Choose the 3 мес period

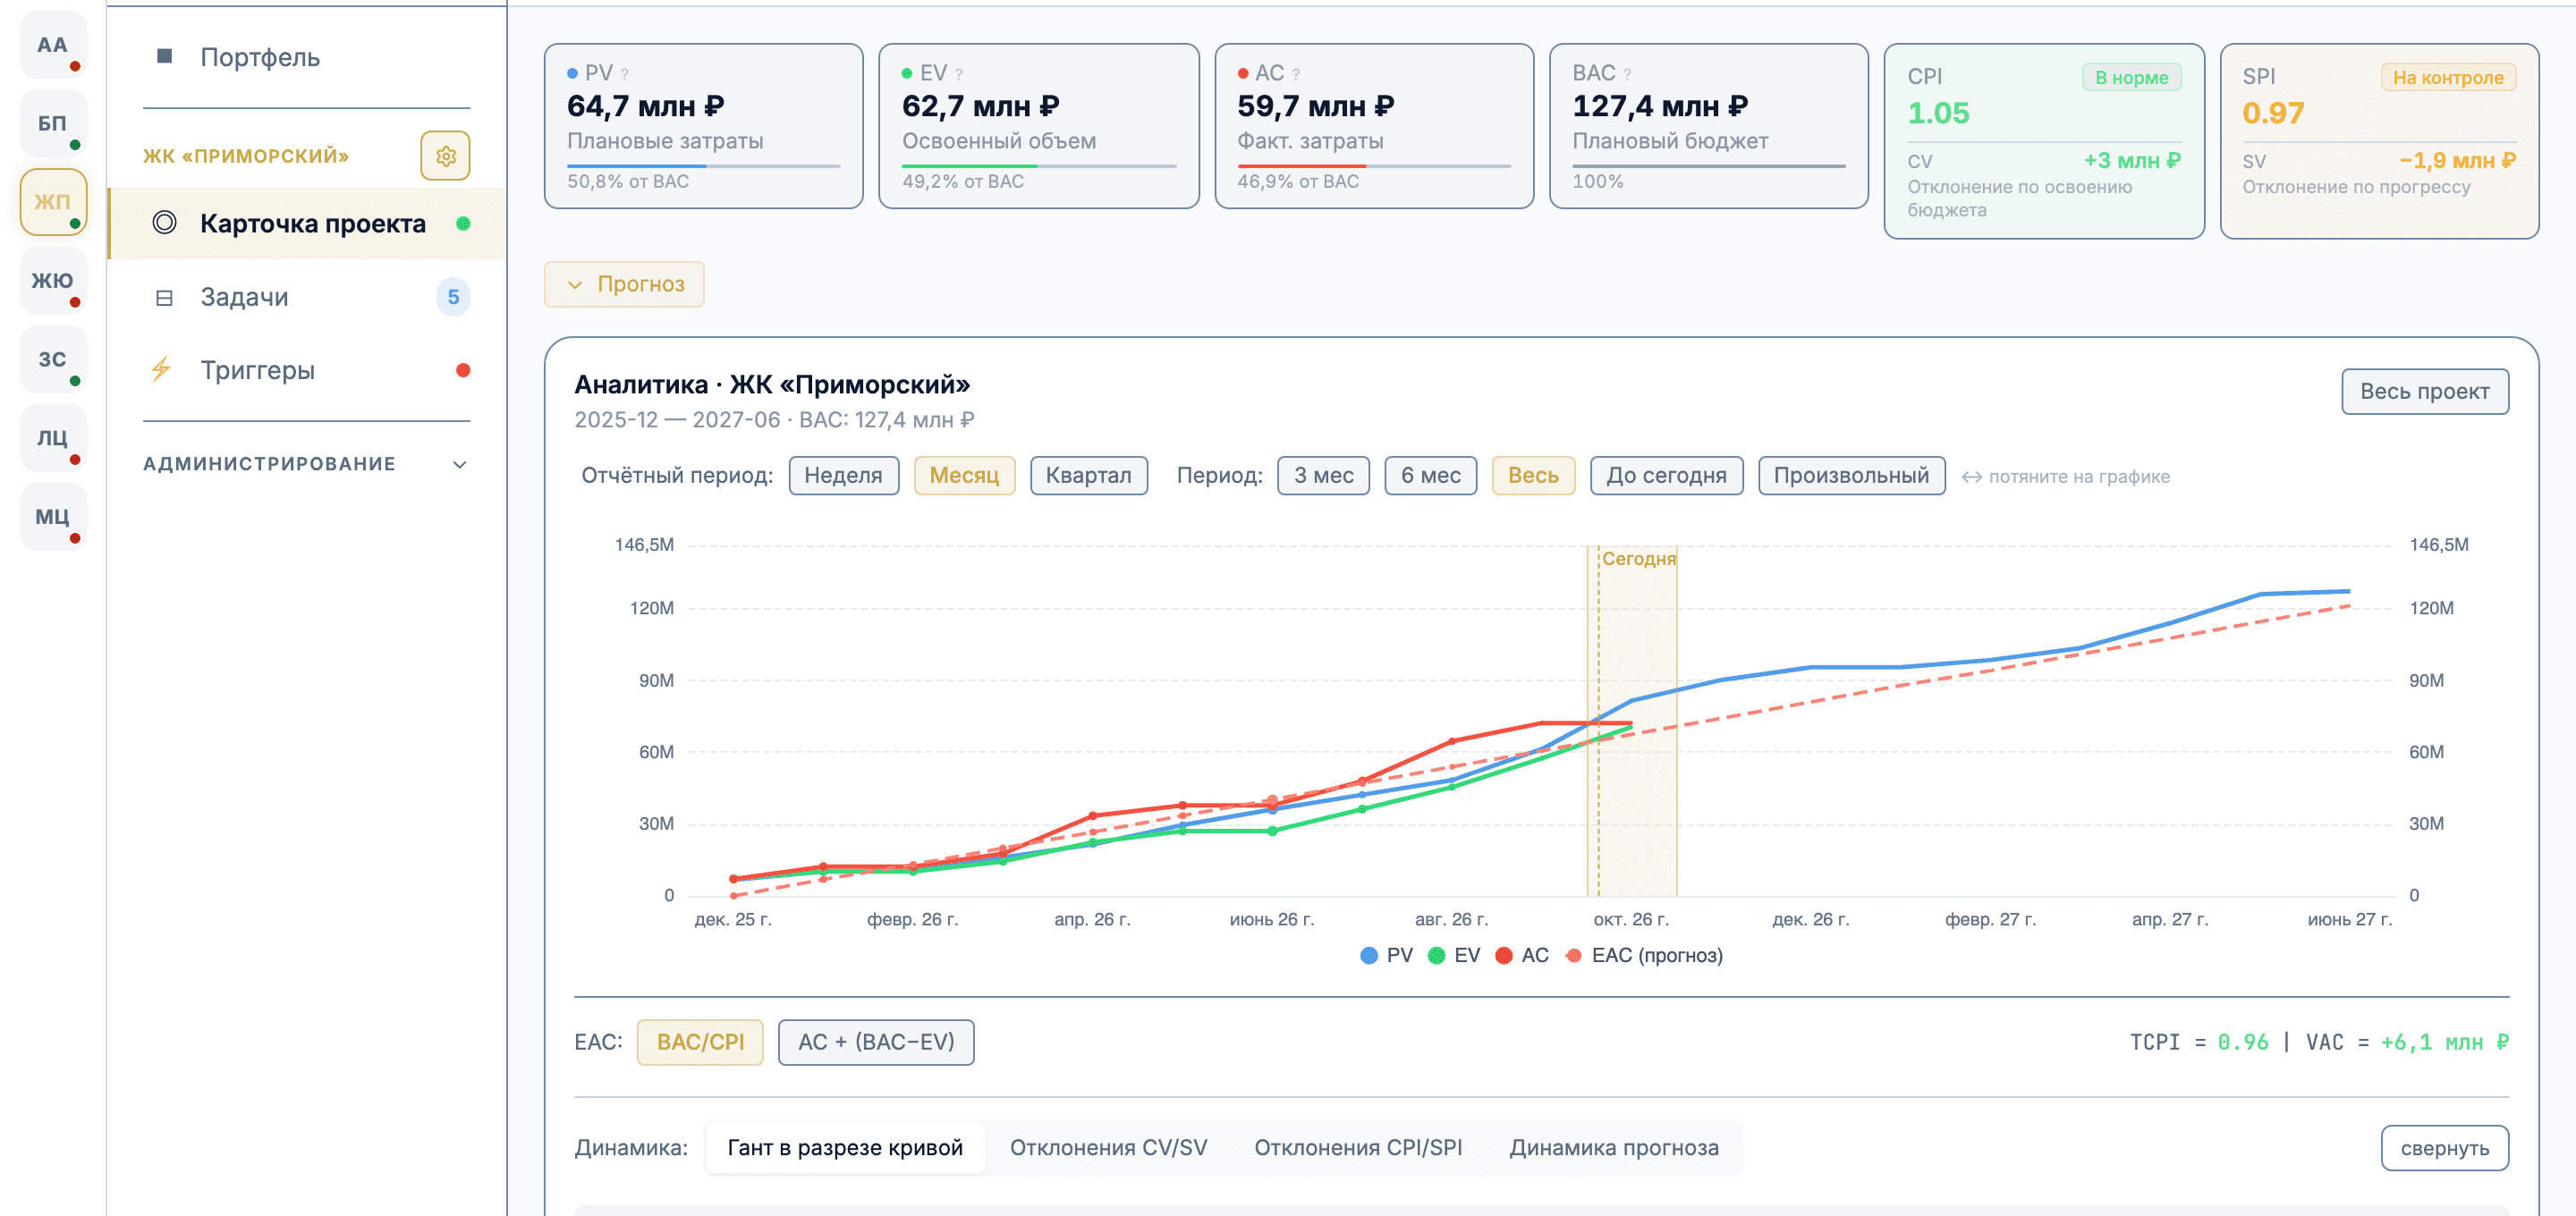click(1323, 476)
